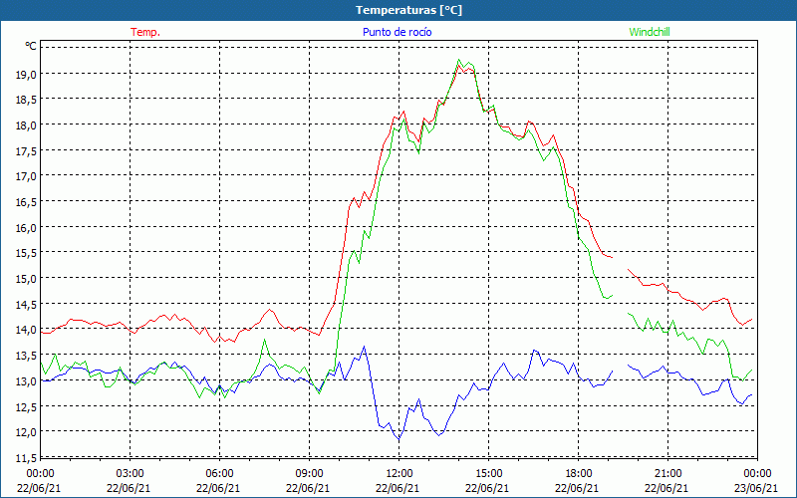Click the '00:00' time label above 22/06/21

coord(39,474)
